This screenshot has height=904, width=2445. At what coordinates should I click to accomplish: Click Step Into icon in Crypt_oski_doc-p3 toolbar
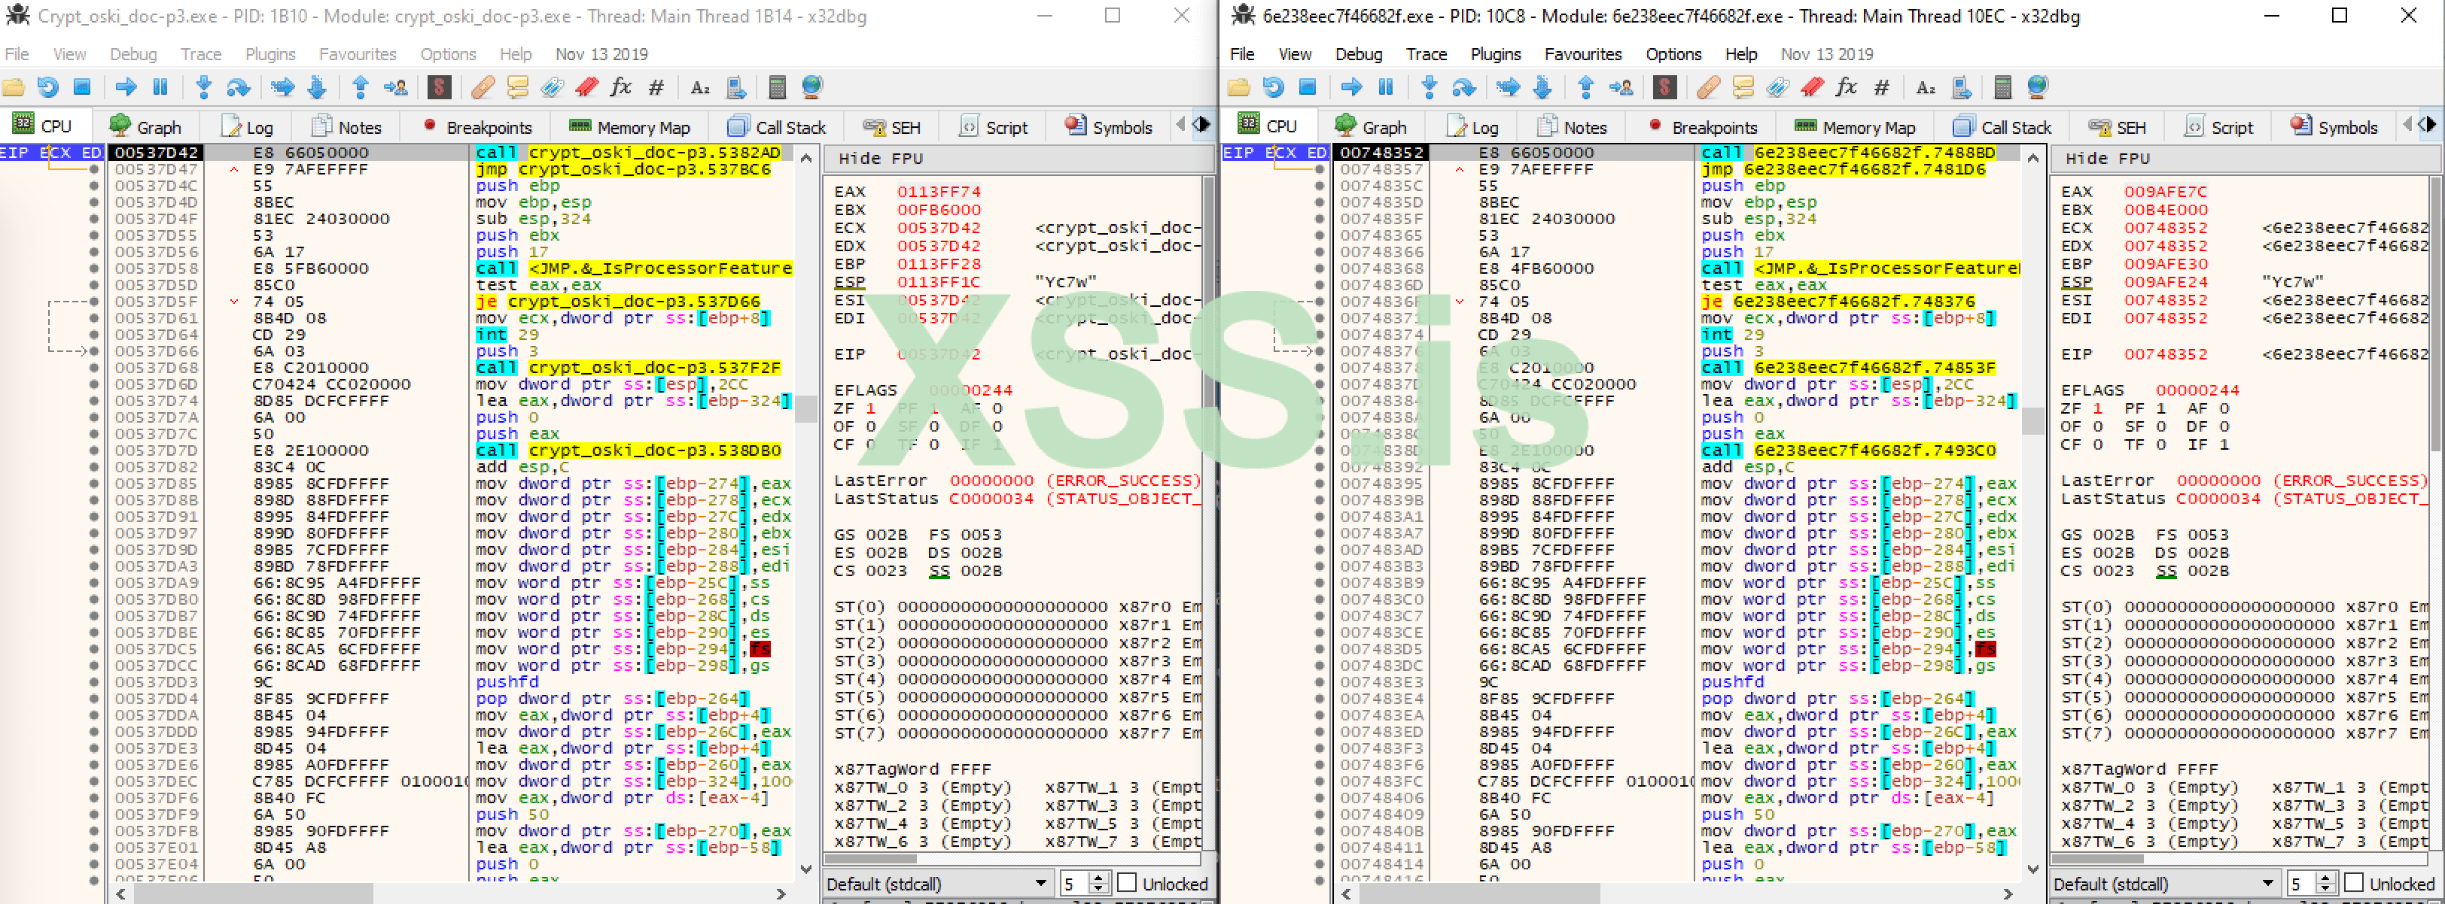click(x=203, y=88)
